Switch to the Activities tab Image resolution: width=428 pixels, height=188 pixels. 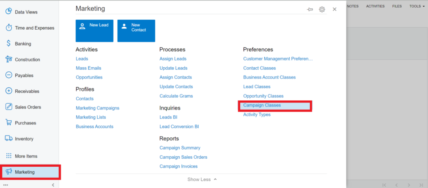pos(375,6)
